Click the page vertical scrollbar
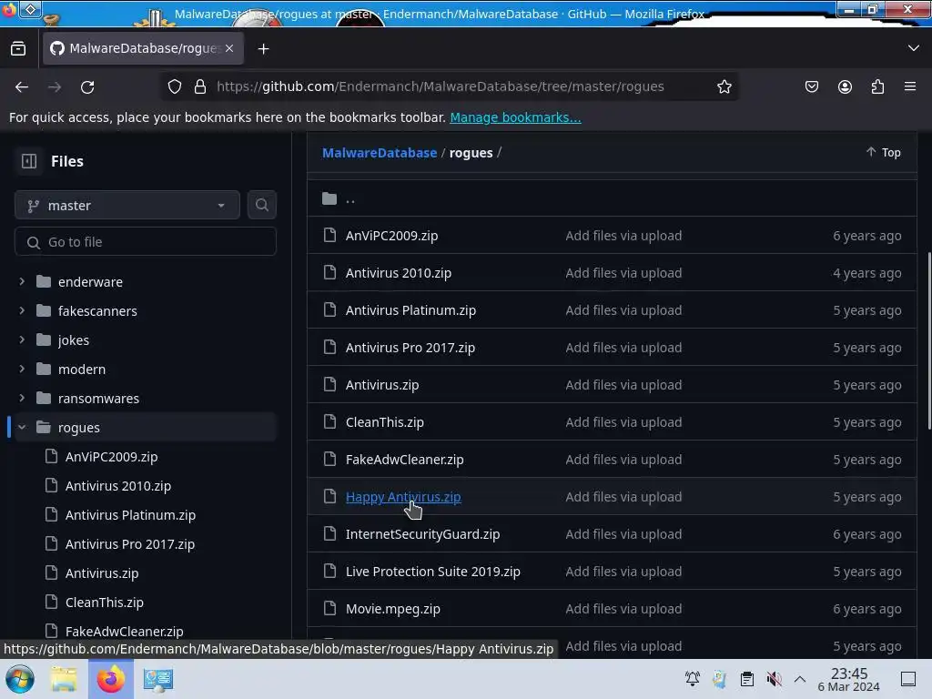Image resolution: width=932 pixels, height=699 pixels. [929, 340]
